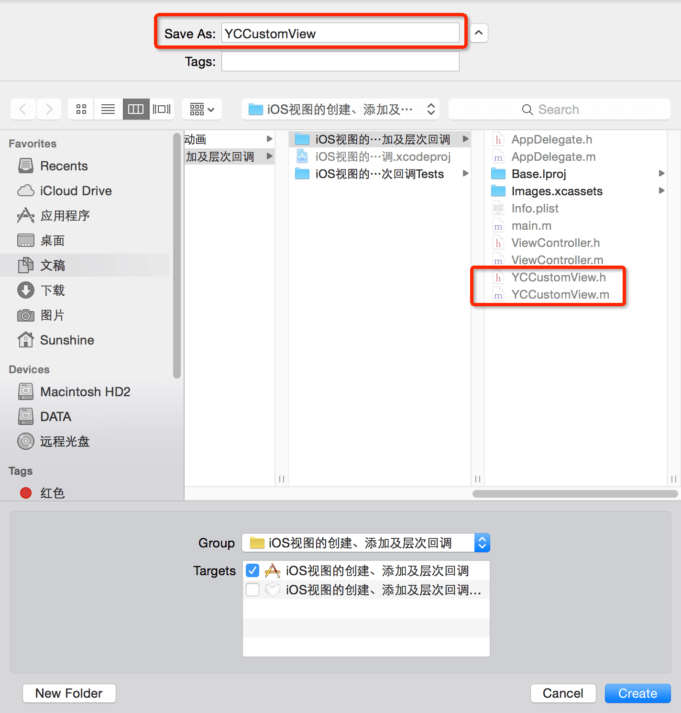Image resolution: width=681 pixels, height=713 pixels.
Task: Click the Search field
Action: 559,109
